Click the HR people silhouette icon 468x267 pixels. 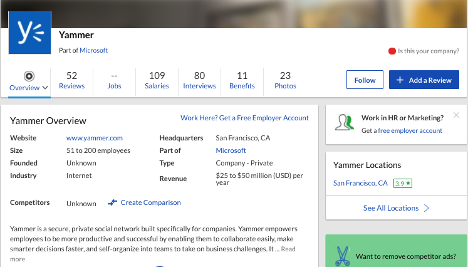pos(345,122)
